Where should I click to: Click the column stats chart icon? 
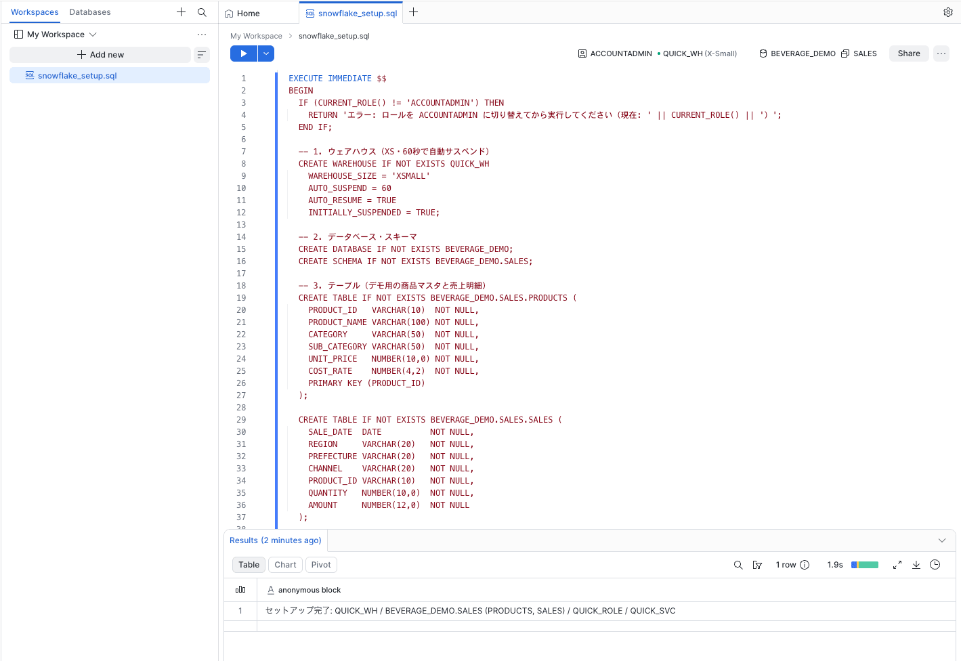pyautogui.click(x=240, y=590)
